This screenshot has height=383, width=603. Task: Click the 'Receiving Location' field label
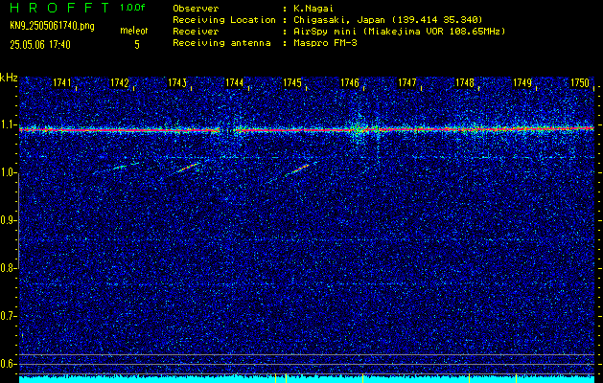(224, 20)
